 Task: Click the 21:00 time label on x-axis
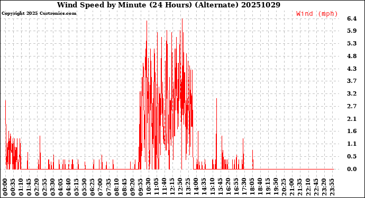(x=291, y=187)
